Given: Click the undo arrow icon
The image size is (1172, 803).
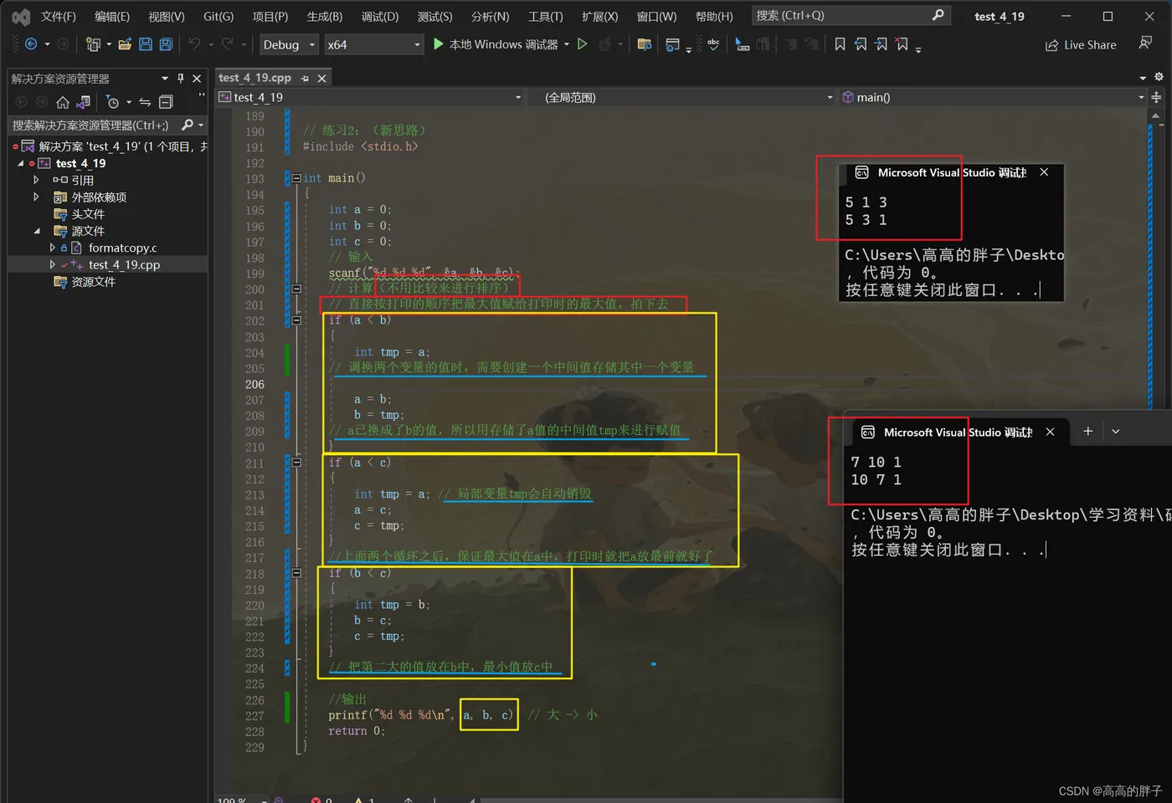Looking at the screenshot, I should tap(194, 44).
